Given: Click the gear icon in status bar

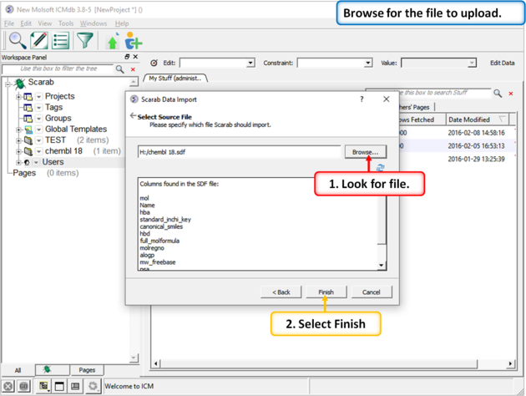Looking at the screenshot, I should 93,386.
